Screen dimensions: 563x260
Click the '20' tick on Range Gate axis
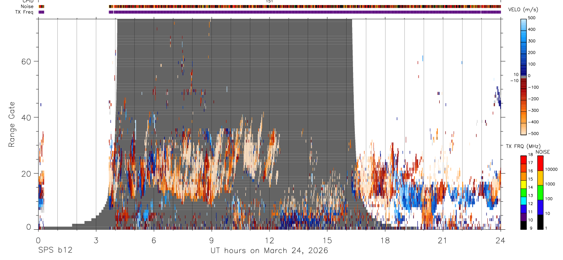click(27, 173)
